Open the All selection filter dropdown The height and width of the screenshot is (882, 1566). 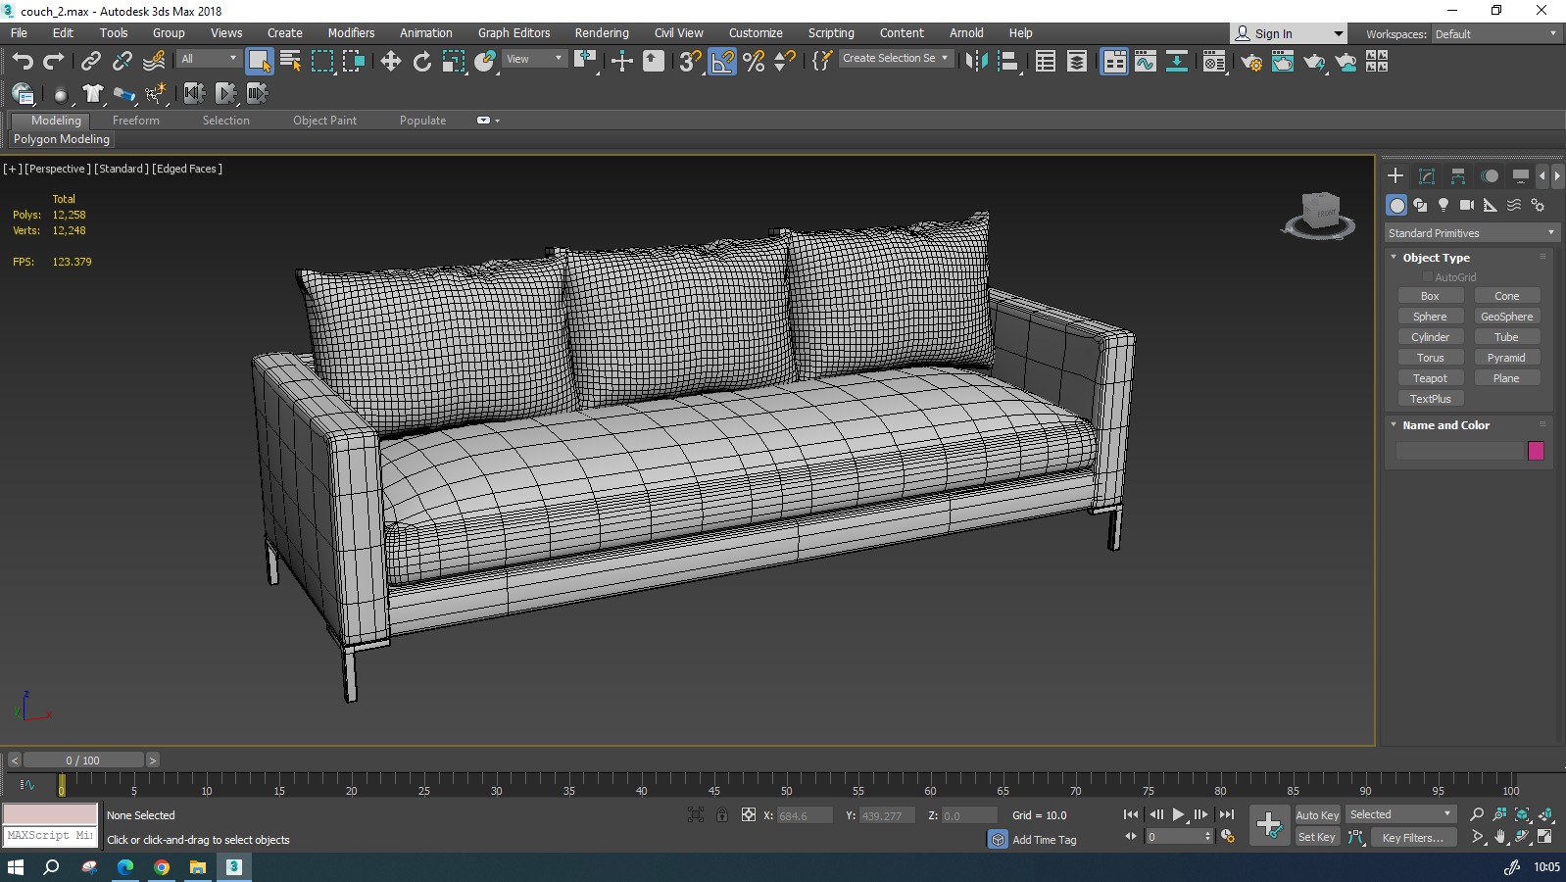coord(210,59)
